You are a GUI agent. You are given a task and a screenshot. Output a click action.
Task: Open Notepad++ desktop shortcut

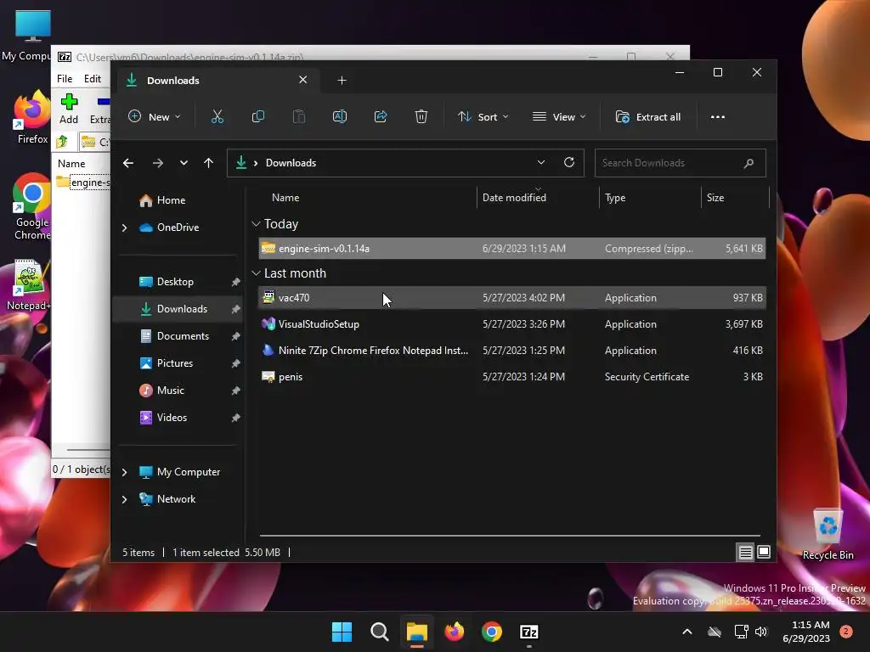click(x=28, y=285)
